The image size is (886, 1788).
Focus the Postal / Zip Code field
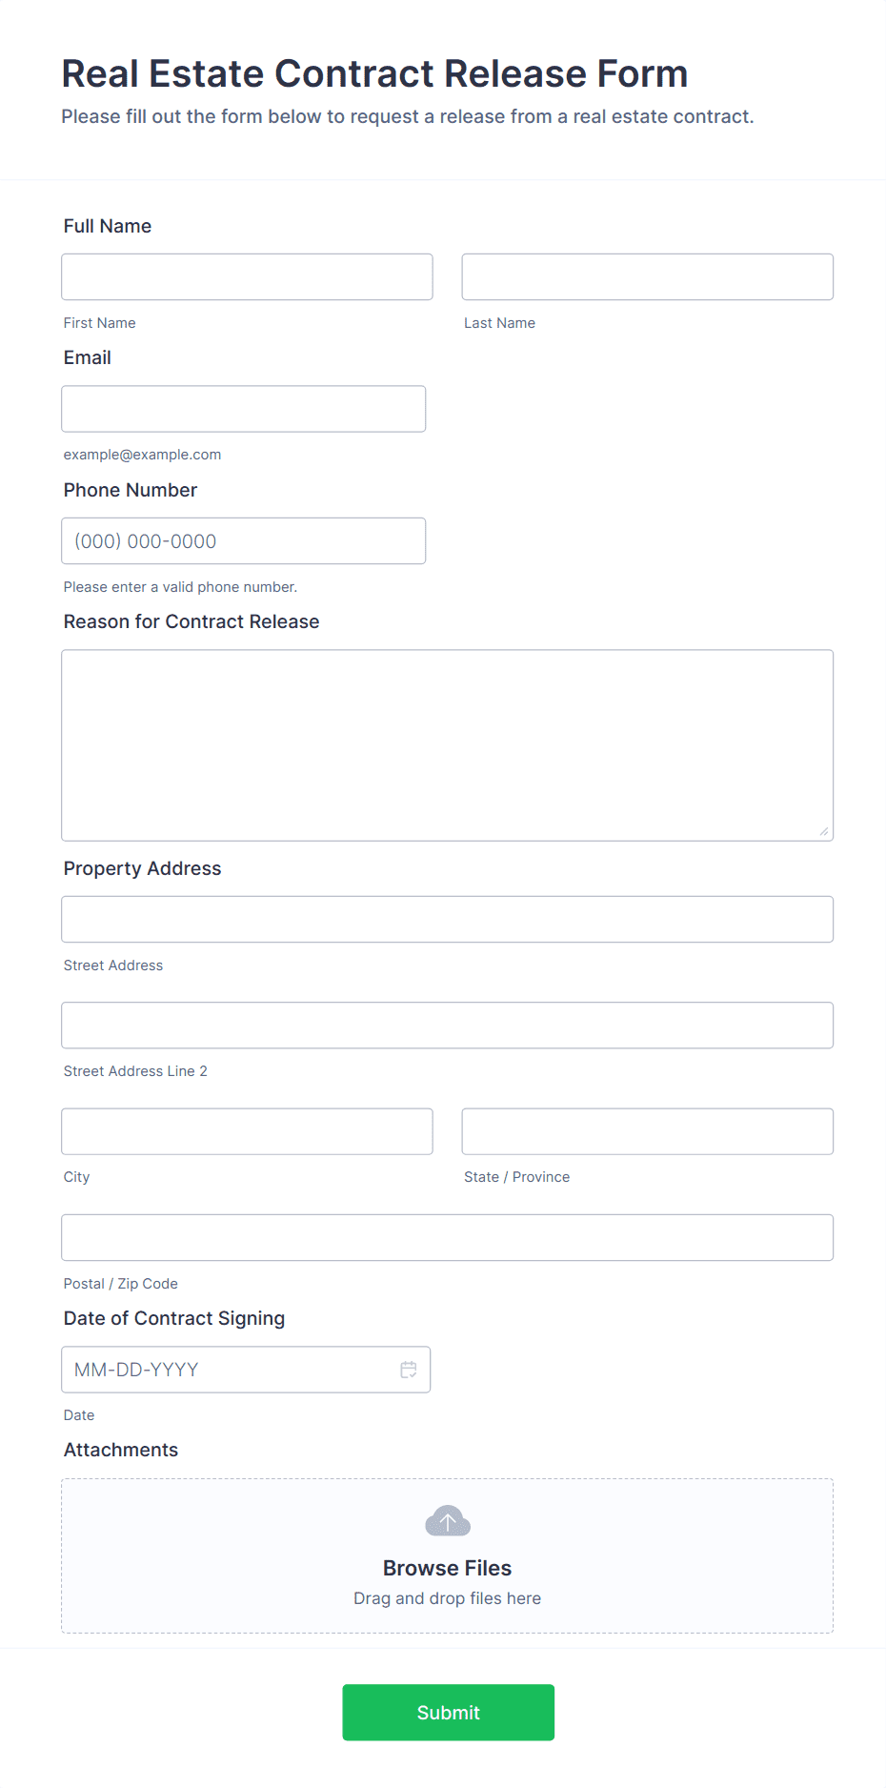tap(447, 1237)
